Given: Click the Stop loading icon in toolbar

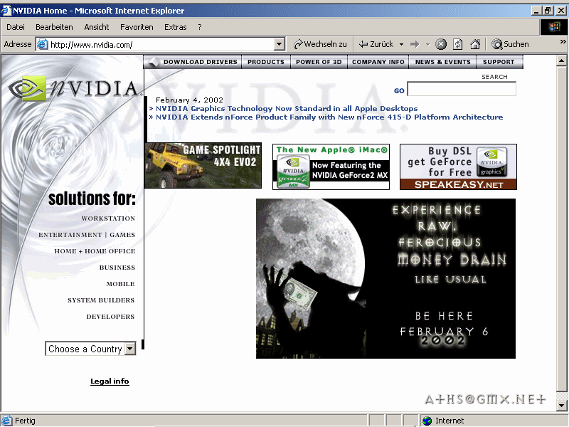Looking at the screenshot, I should 440,44.
